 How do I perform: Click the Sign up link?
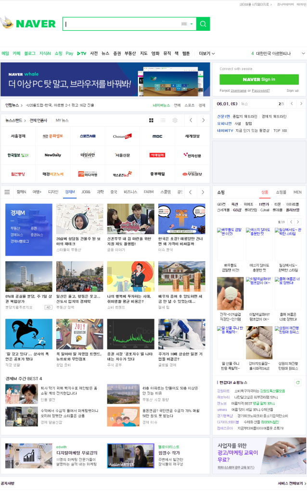tap(293, 91)
